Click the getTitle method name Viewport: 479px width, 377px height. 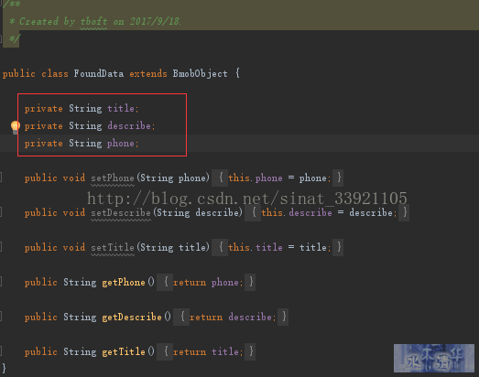click(124, 352)
